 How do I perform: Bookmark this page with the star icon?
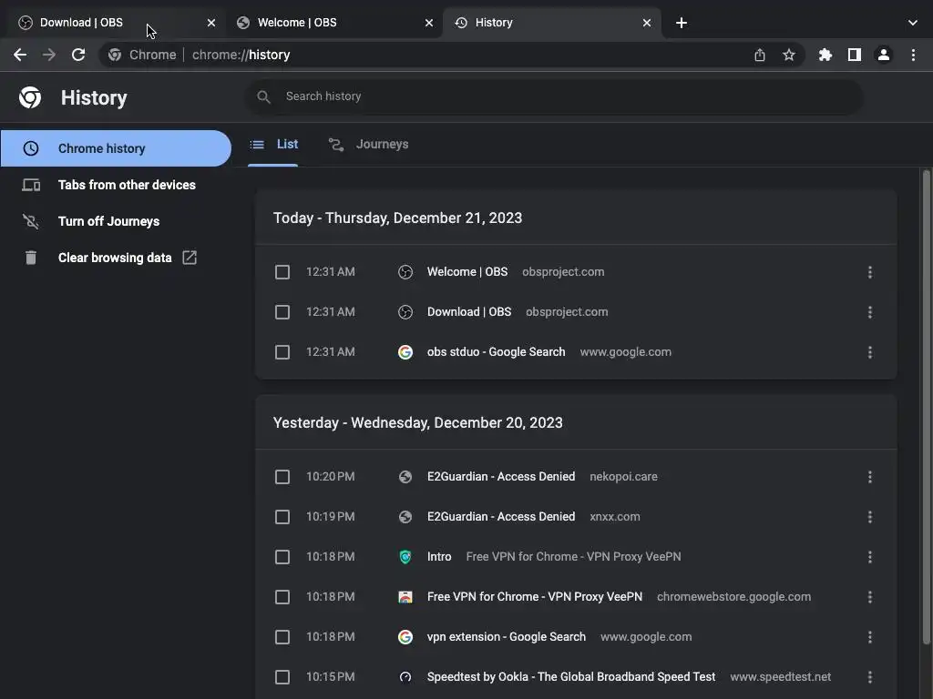(789, 55)
